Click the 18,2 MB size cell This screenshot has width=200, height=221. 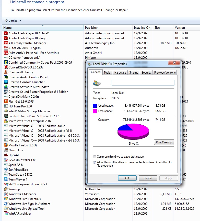166,43
